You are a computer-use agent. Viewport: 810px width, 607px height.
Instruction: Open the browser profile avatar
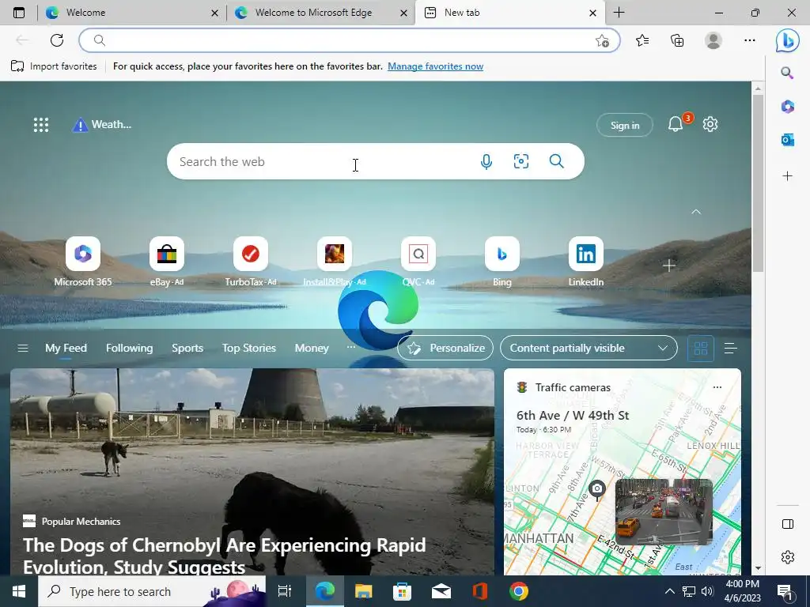coord(713,40)
